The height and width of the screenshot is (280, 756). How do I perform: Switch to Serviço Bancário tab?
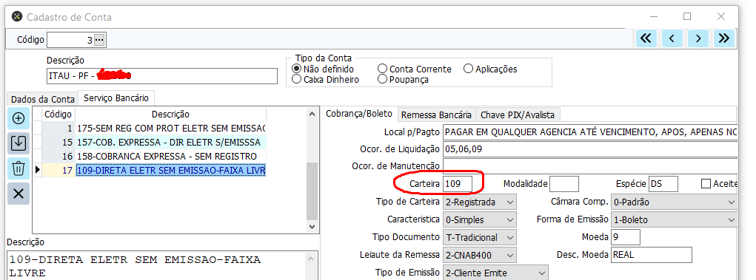pyautogui.click(x=116, y=98)
